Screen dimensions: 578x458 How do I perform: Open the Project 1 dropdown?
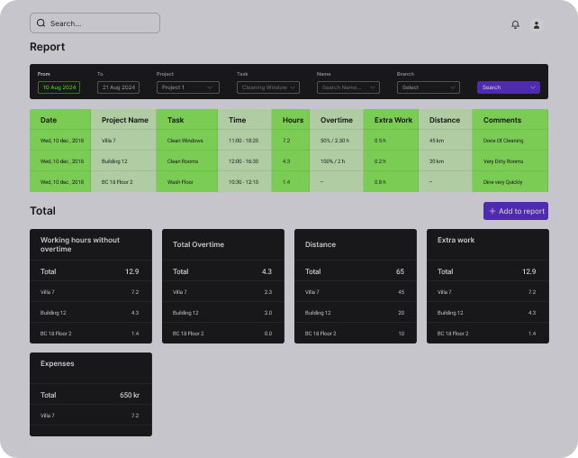[x=187, y=87]
